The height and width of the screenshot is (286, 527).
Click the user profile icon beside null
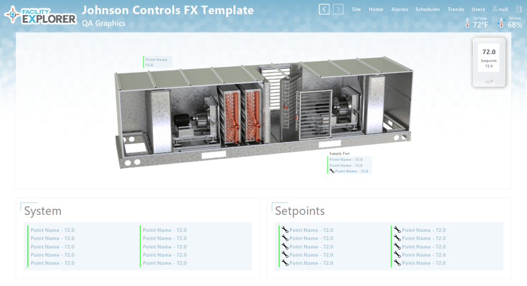pos(495,9)
